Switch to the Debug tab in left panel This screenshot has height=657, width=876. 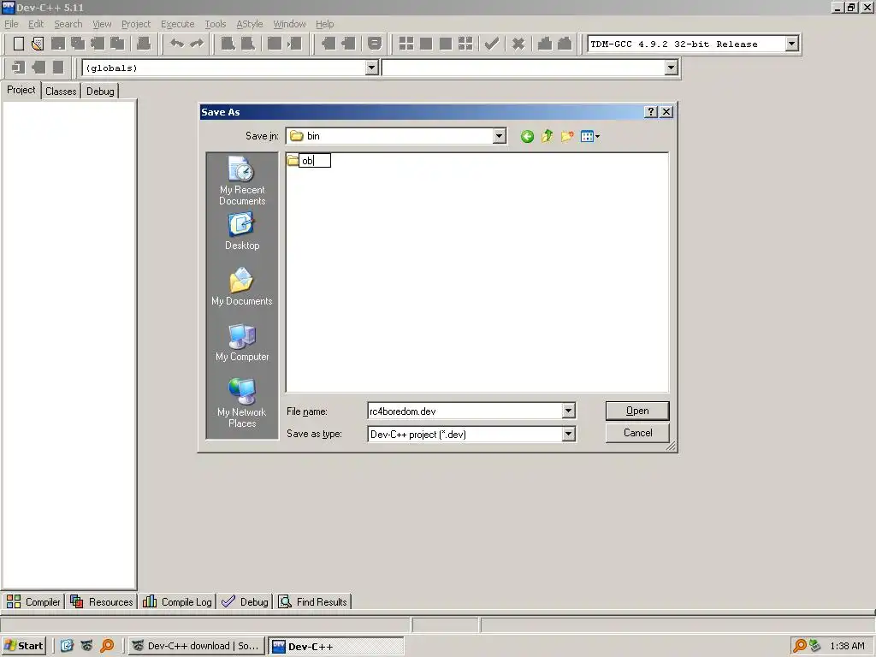pyautogui.click(x=100, y=91)
